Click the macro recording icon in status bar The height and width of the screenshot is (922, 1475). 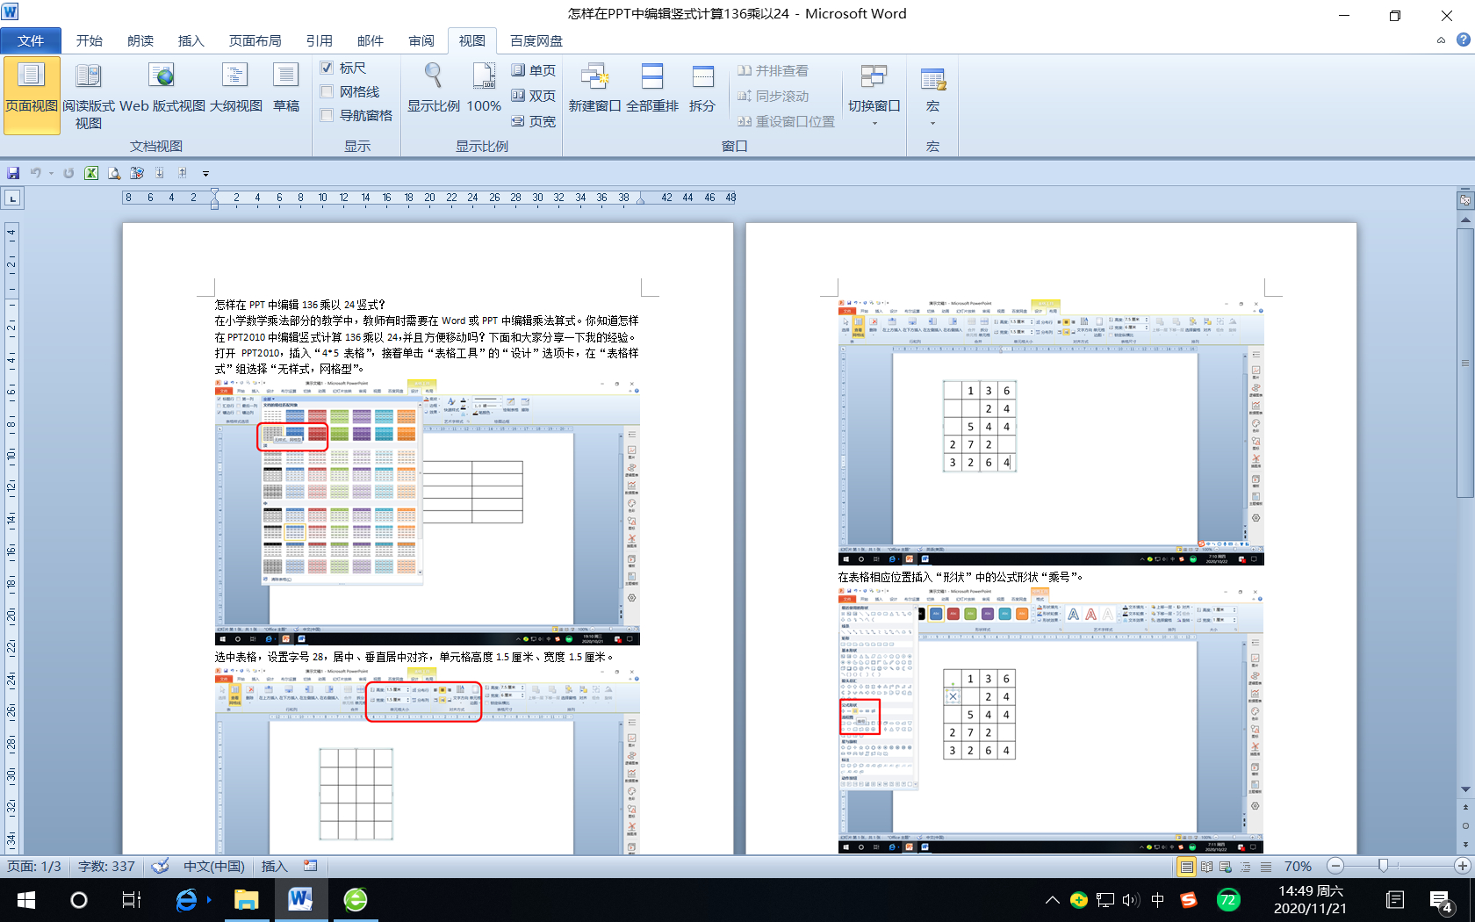point(310,866)
